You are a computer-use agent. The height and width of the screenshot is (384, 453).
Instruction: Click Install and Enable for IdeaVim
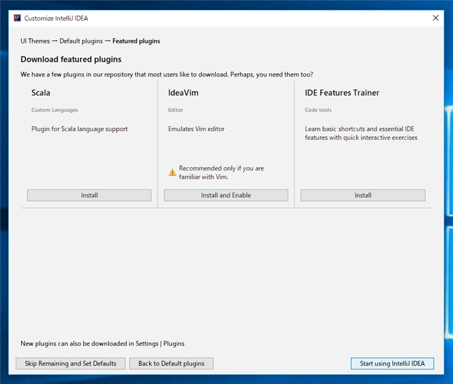[x=226, y=195]
